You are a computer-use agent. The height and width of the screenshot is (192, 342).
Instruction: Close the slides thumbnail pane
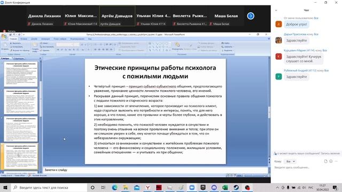coord(40,58)
